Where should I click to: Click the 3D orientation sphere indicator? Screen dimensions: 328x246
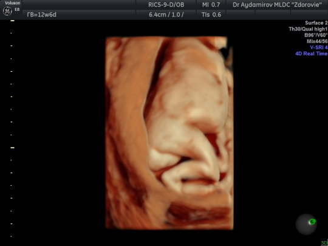[x=306, y=224]
